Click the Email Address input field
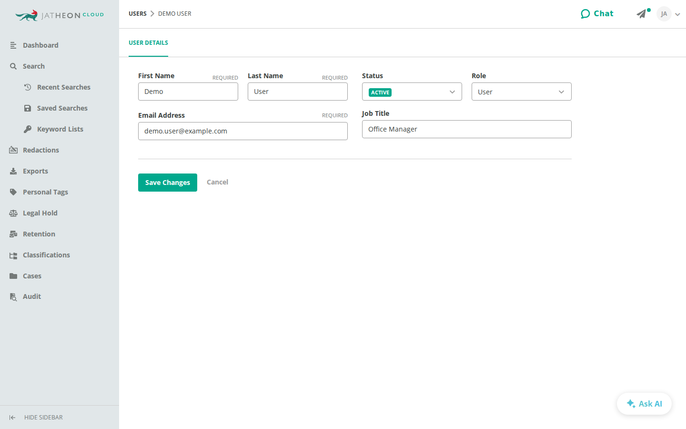686x429 pixels. tap(243, 131)
